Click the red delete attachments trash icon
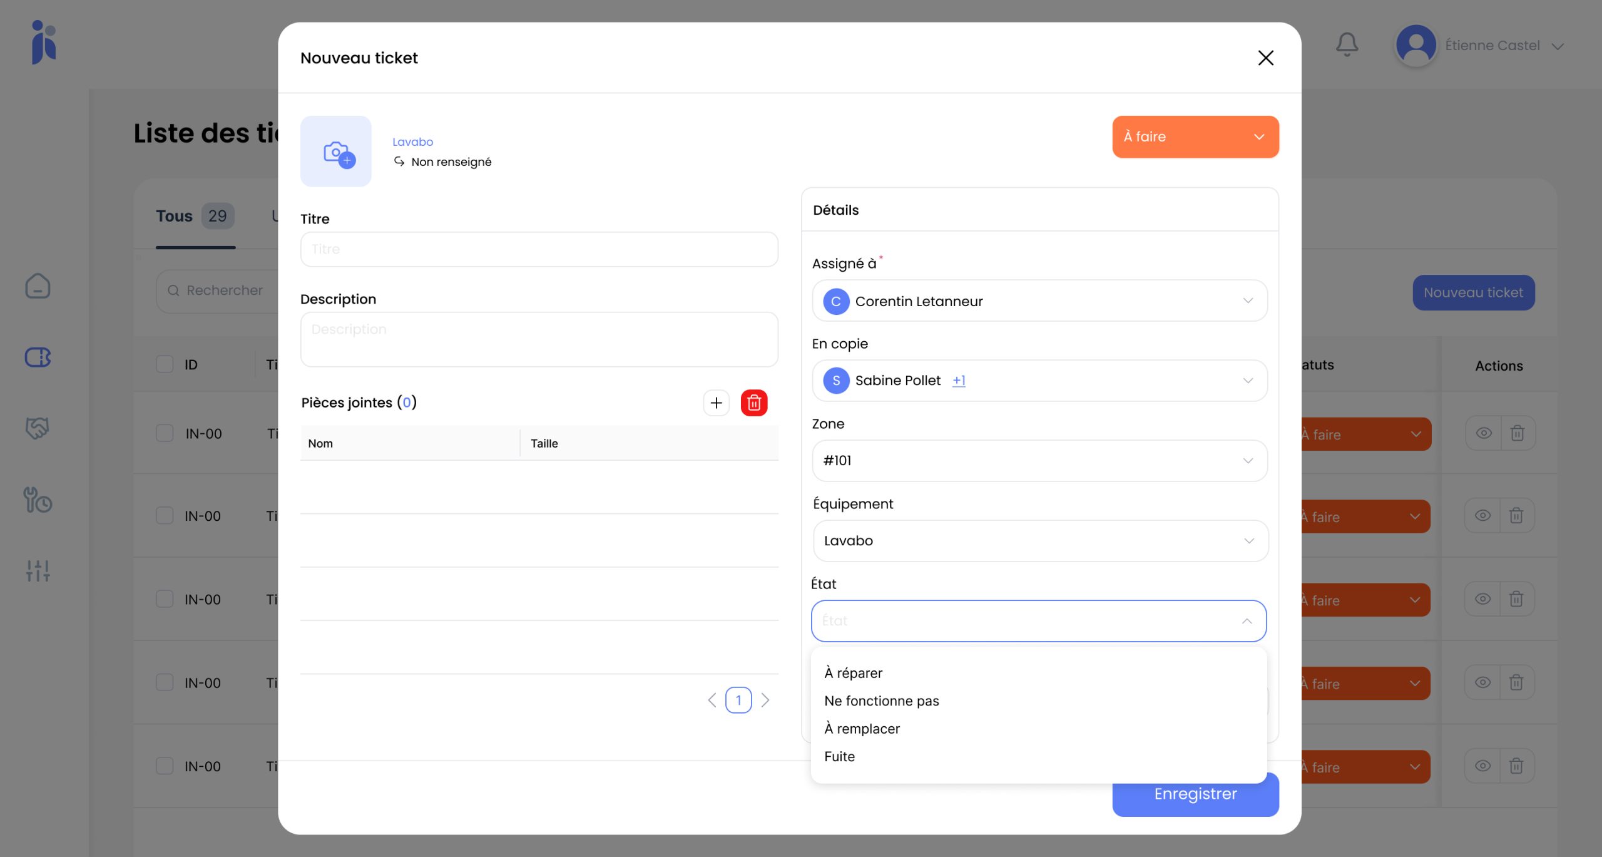The image size is (1602, 857). 753,403
